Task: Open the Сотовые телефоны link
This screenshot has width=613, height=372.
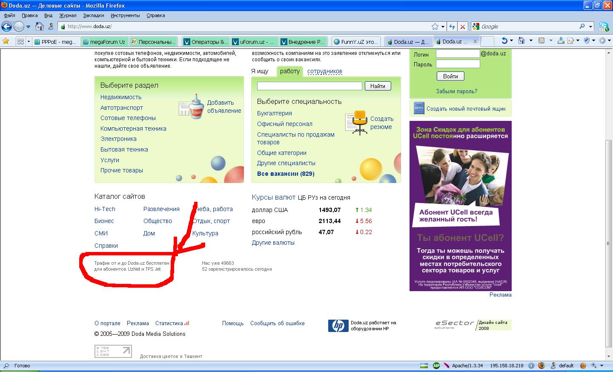Action: (x=128, y=118)
